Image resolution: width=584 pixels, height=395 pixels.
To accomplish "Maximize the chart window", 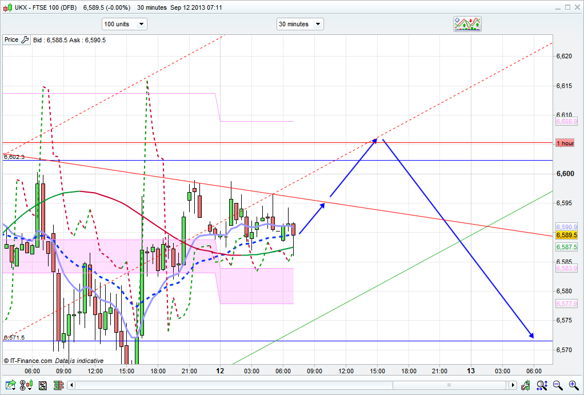I will (x=567, y=7).
